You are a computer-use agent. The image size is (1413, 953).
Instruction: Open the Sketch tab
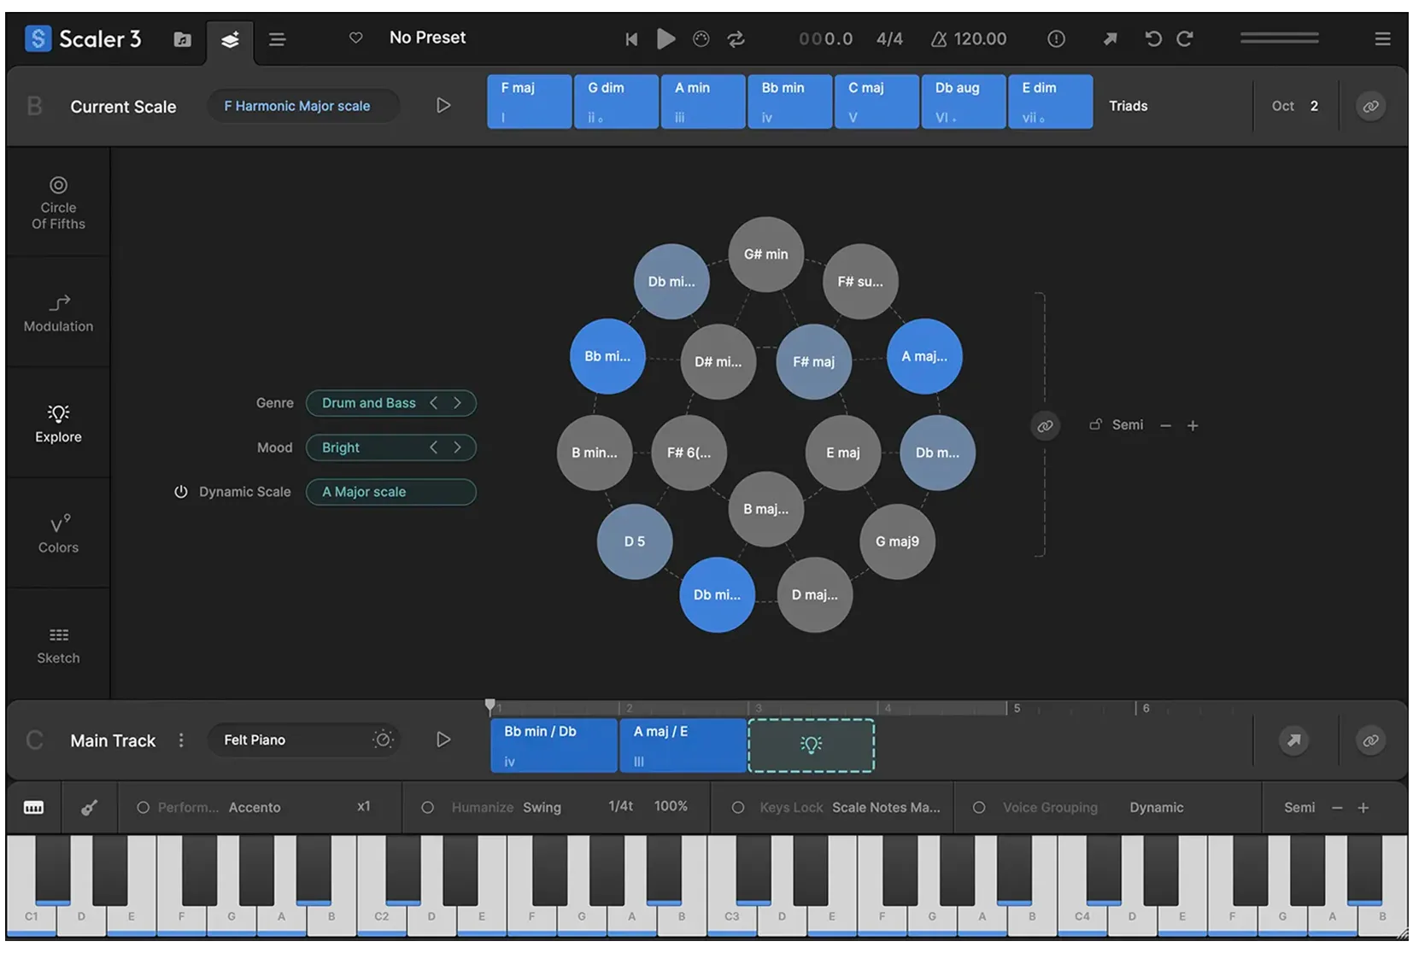pyautogui.click(x=58, y=646)
